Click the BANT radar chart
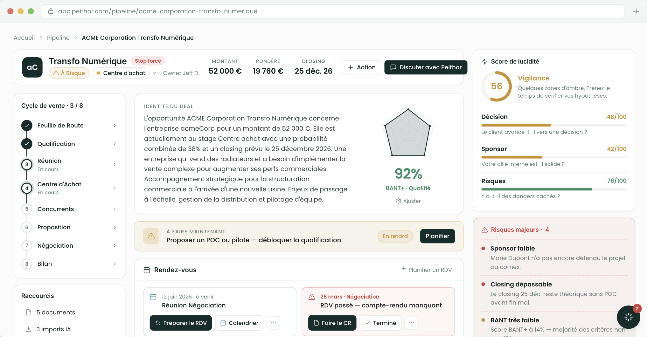 point(408,132)
